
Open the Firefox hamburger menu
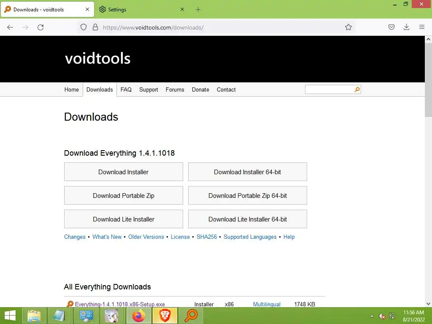(422, 27)
